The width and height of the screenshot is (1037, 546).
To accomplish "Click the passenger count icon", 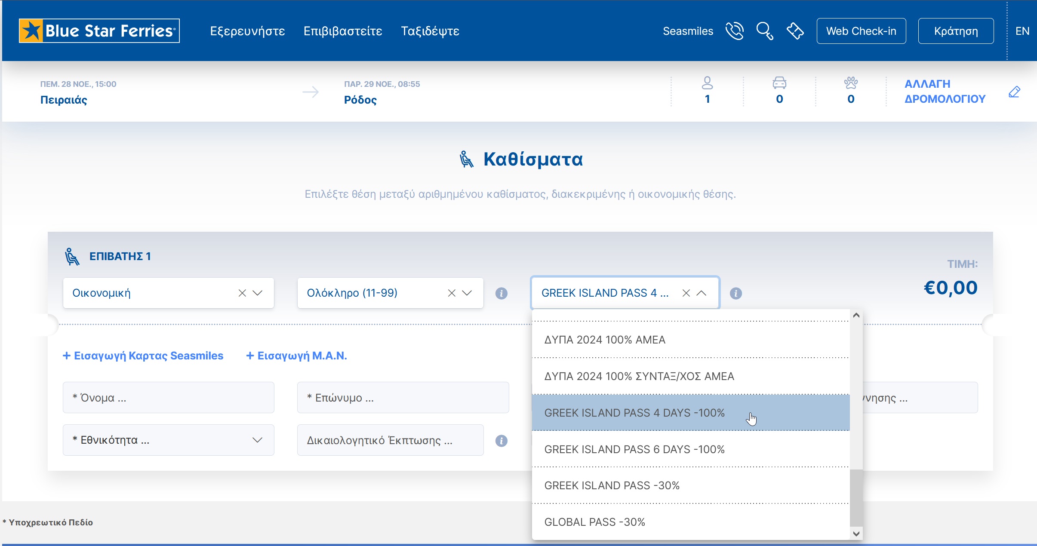I will click(708, 83).
